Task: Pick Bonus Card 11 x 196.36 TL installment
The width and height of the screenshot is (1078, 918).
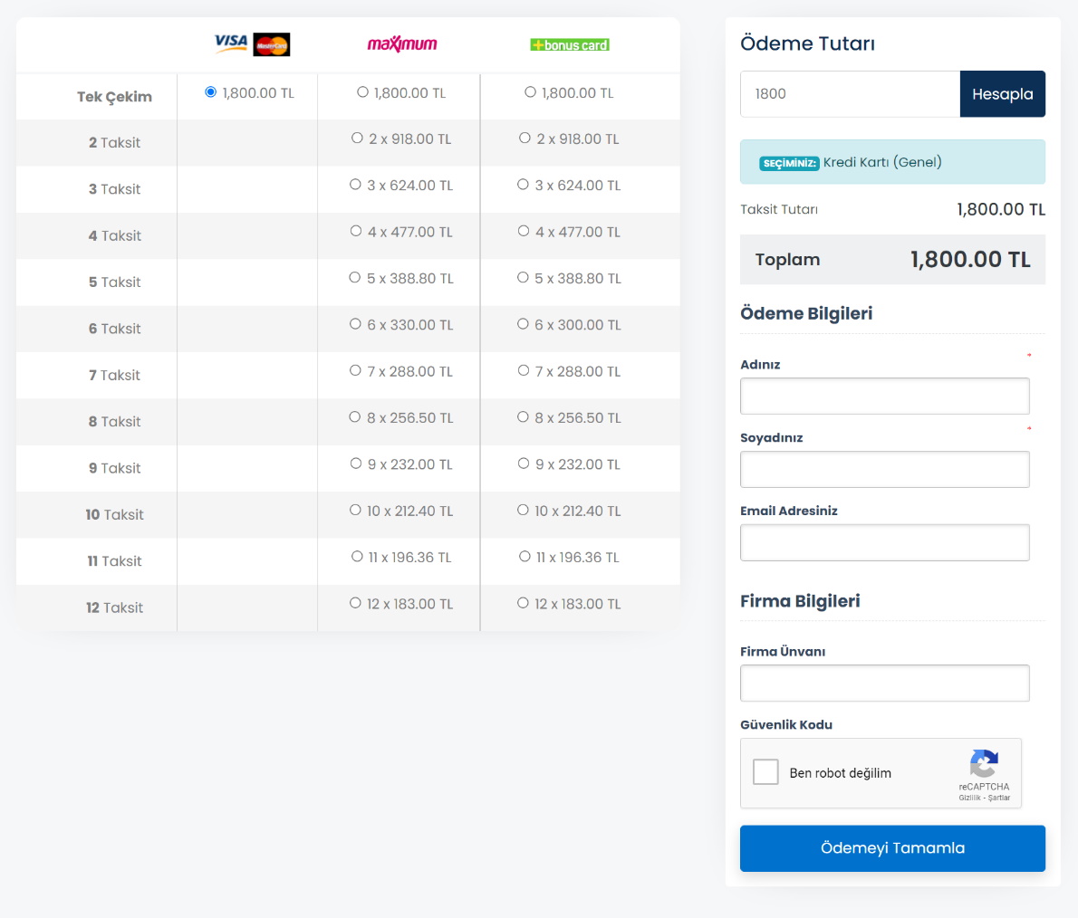Action: pyautogui.click(x=525, y=557)
